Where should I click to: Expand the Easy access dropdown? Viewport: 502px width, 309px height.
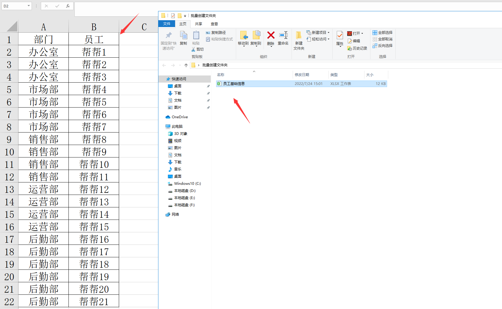(x=329, y=39)
